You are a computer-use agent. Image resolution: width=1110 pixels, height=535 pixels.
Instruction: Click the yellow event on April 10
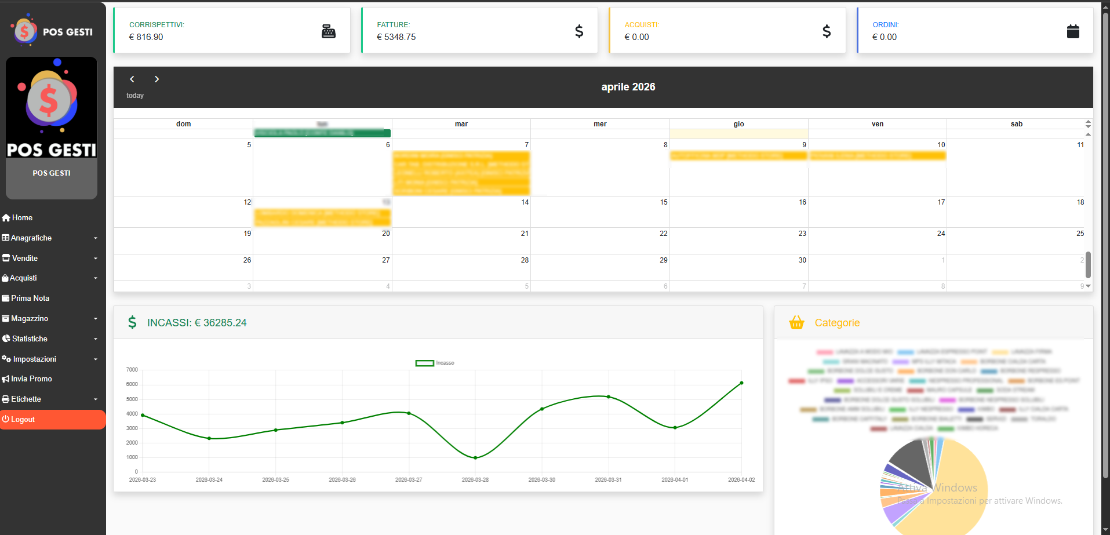878,156
